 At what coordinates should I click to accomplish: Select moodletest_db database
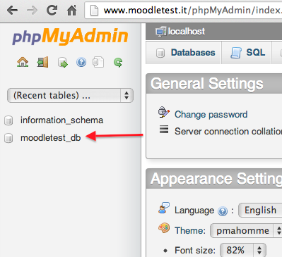51,138
